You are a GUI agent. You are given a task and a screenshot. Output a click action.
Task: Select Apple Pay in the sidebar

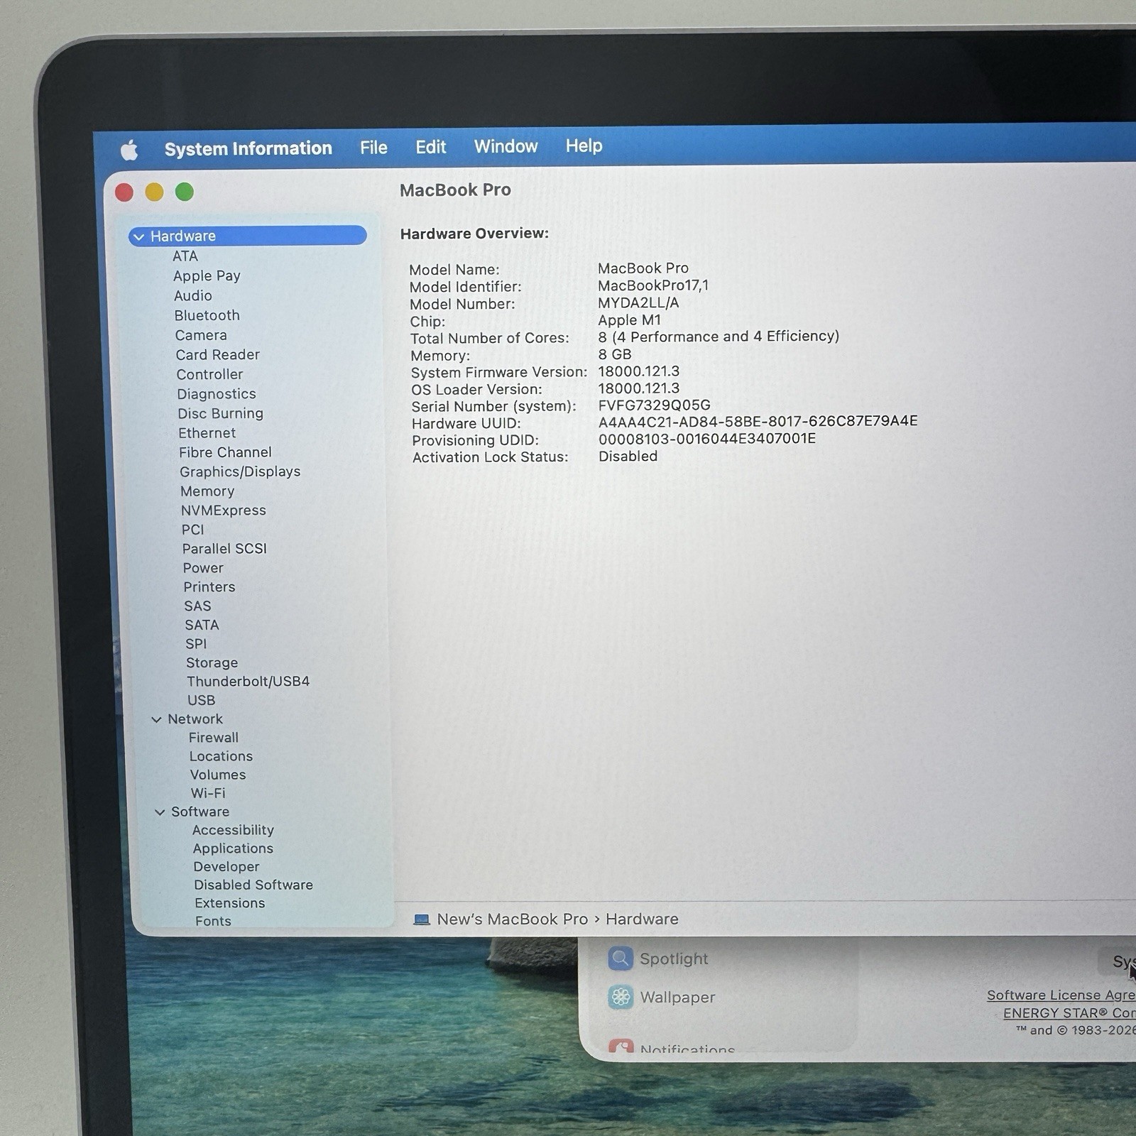pos(207,276)
